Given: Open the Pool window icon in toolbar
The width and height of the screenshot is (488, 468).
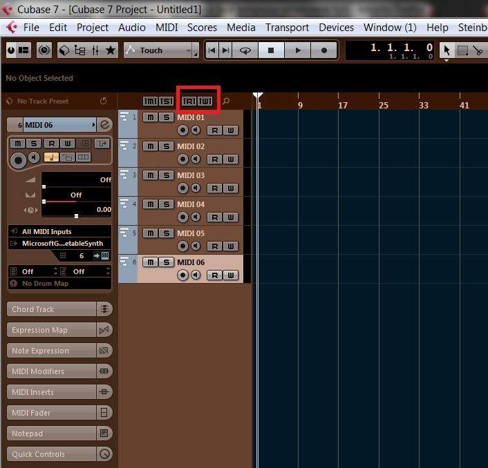Looking at the screenshot, I should pyautogui.click(x=79, y=50).
